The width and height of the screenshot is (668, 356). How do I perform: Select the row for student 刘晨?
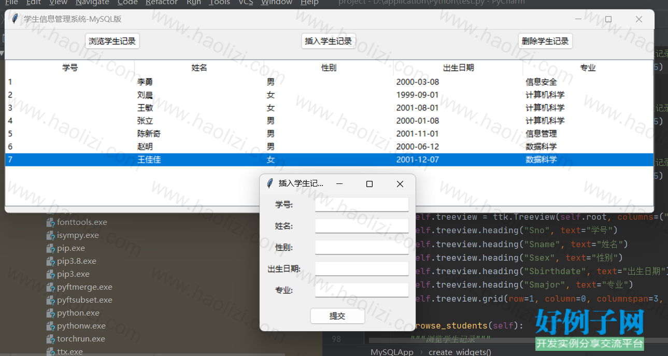point(329,95)
